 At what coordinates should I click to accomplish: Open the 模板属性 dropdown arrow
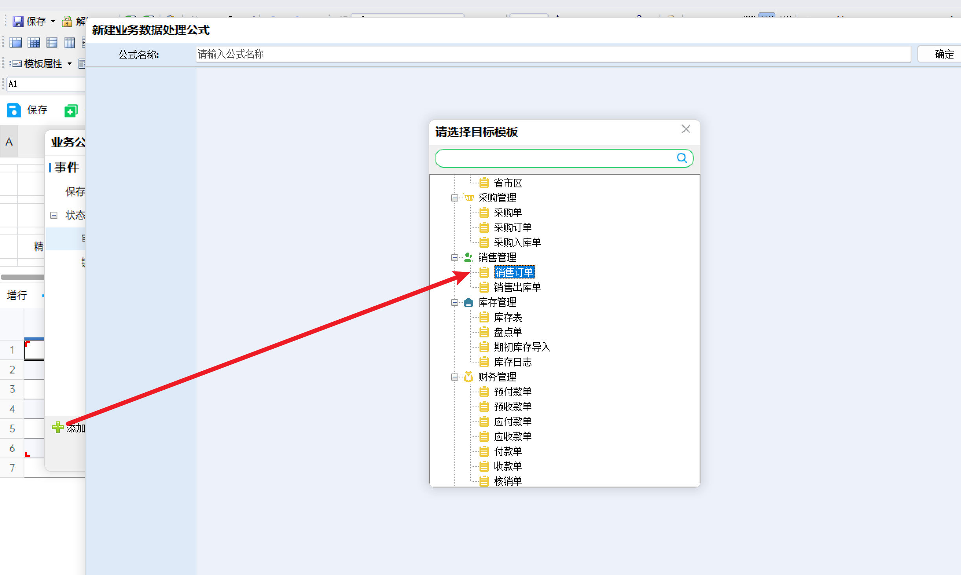70,64
